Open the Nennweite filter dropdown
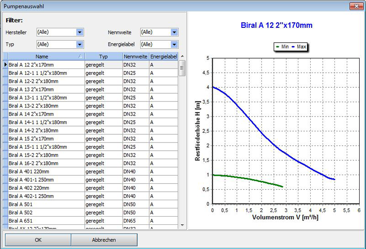 (174, 32)
